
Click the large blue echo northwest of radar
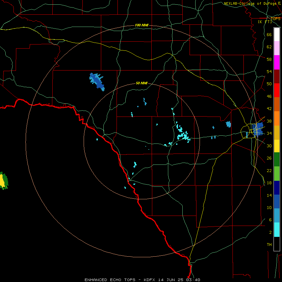[97, 81]
